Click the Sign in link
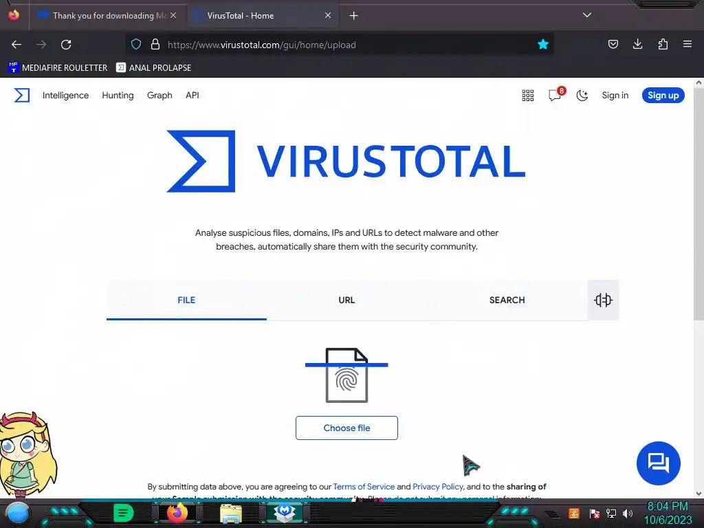The width and height of the screenshot is (704, 528). coord(615,95)
